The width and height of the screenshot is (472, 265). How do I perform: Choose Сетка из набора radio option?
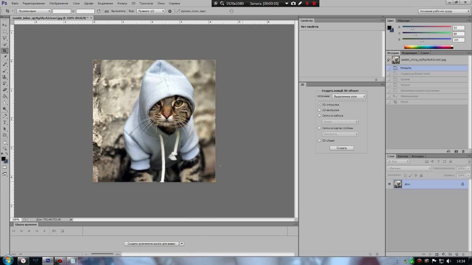pos(319,116)
